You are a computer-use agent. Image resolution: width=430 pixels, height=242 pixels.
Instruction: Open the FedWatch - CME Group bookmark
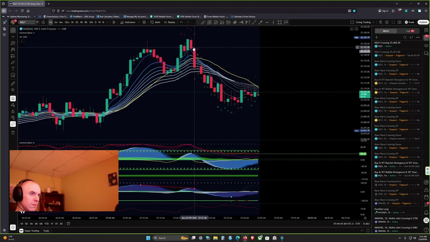(82, 16)
